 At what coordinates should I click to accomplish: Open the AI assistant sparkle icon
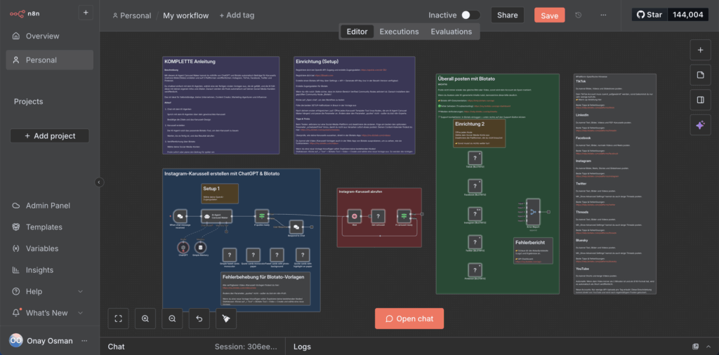point(700,125)
